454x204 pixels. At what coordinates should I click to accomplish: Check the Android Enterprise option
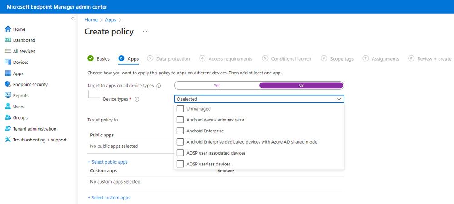(x=180, y=131)
